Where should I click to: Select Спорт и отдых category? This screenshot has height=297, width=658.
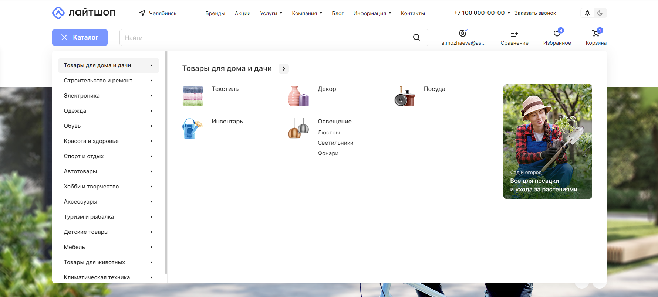click(x=108, y=156)
